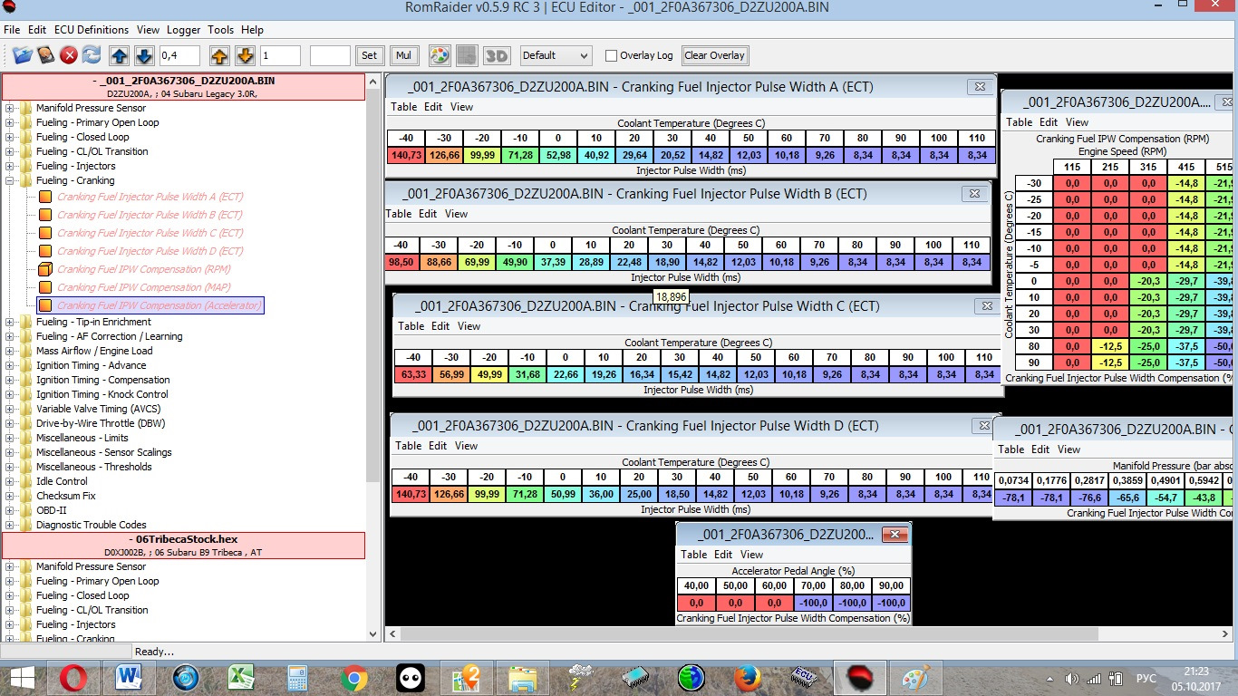Image resolution: width=1238 pixels, height=696 pixels.
Task: Expand Variable Valve Timing (AVCS) folder
Action: tap(11, 409)
